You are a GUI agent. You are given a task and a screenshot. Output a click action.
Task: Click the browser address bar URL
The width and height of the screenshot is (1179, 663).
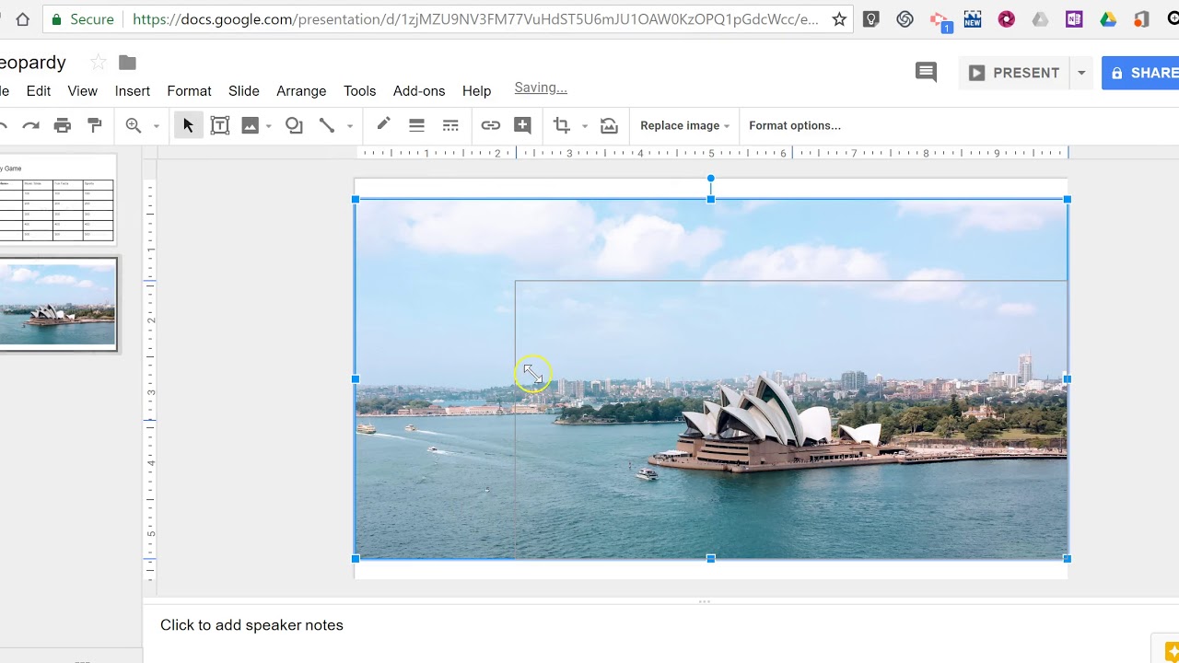tap(475, 19)
